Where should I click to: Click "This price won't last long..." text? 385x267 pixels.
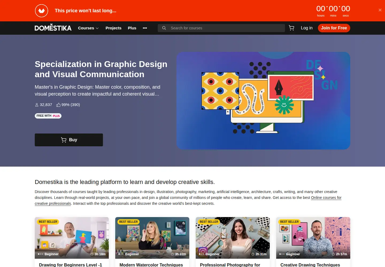(x=86, y=11)
